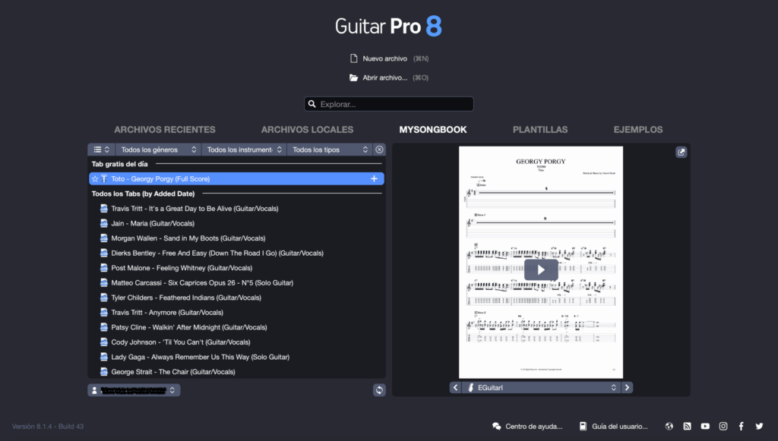Open the Facebook icon
The width and height of the screenshot is (778, 441).
pos(742,426)
